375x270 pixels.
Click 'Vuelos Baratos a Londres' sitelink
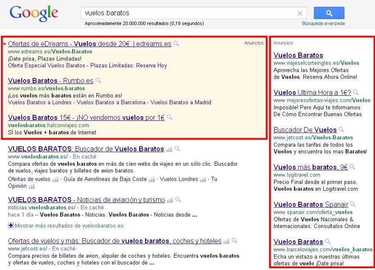tap(40, 102)
